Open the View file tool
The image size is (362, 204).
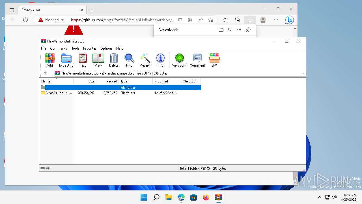pos(98,60)
